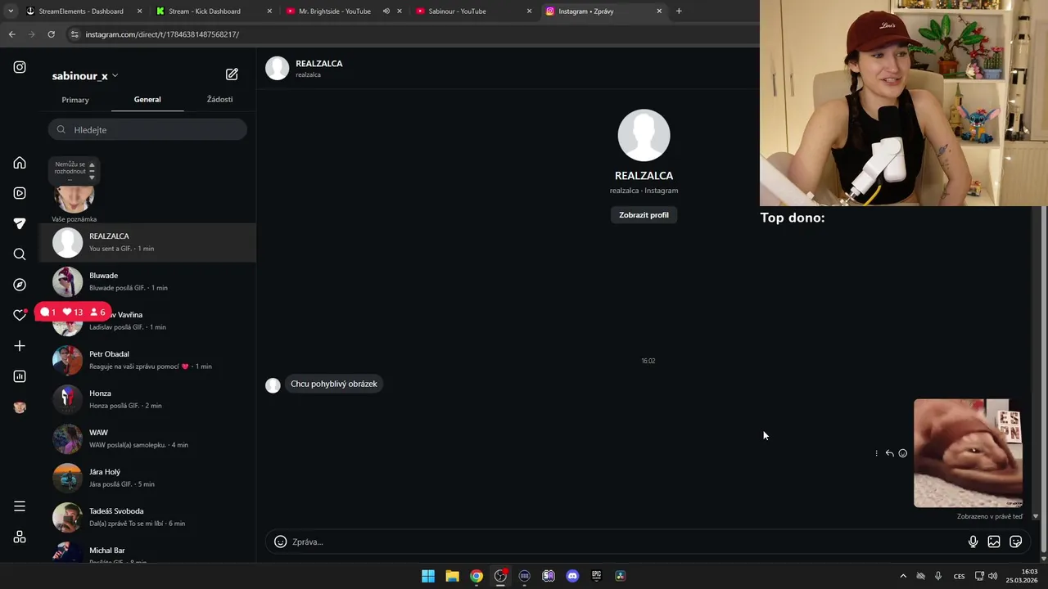Open the 'Also from Meta' icon
Screen dimensions: 1048x589
tap(20, 537)
